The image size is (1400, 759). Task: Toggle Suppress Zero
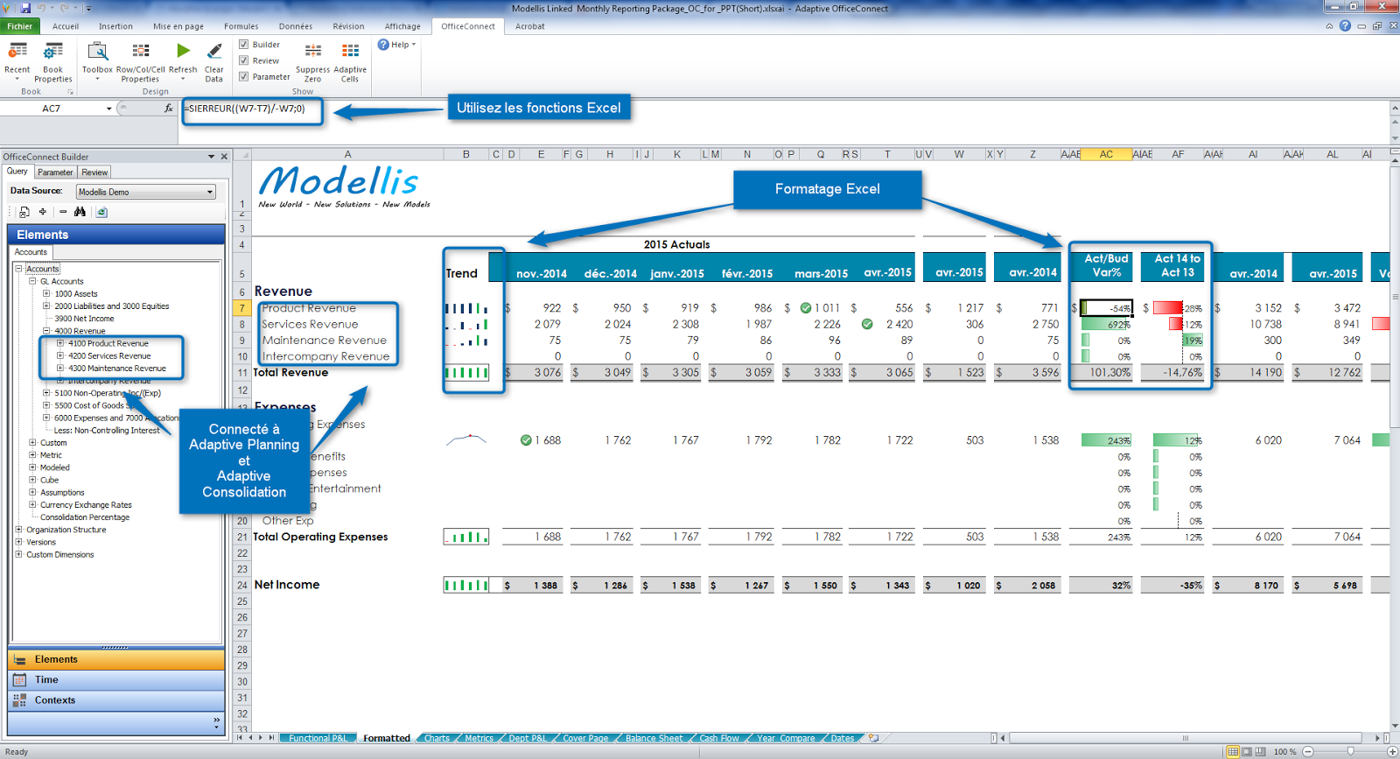312,61
